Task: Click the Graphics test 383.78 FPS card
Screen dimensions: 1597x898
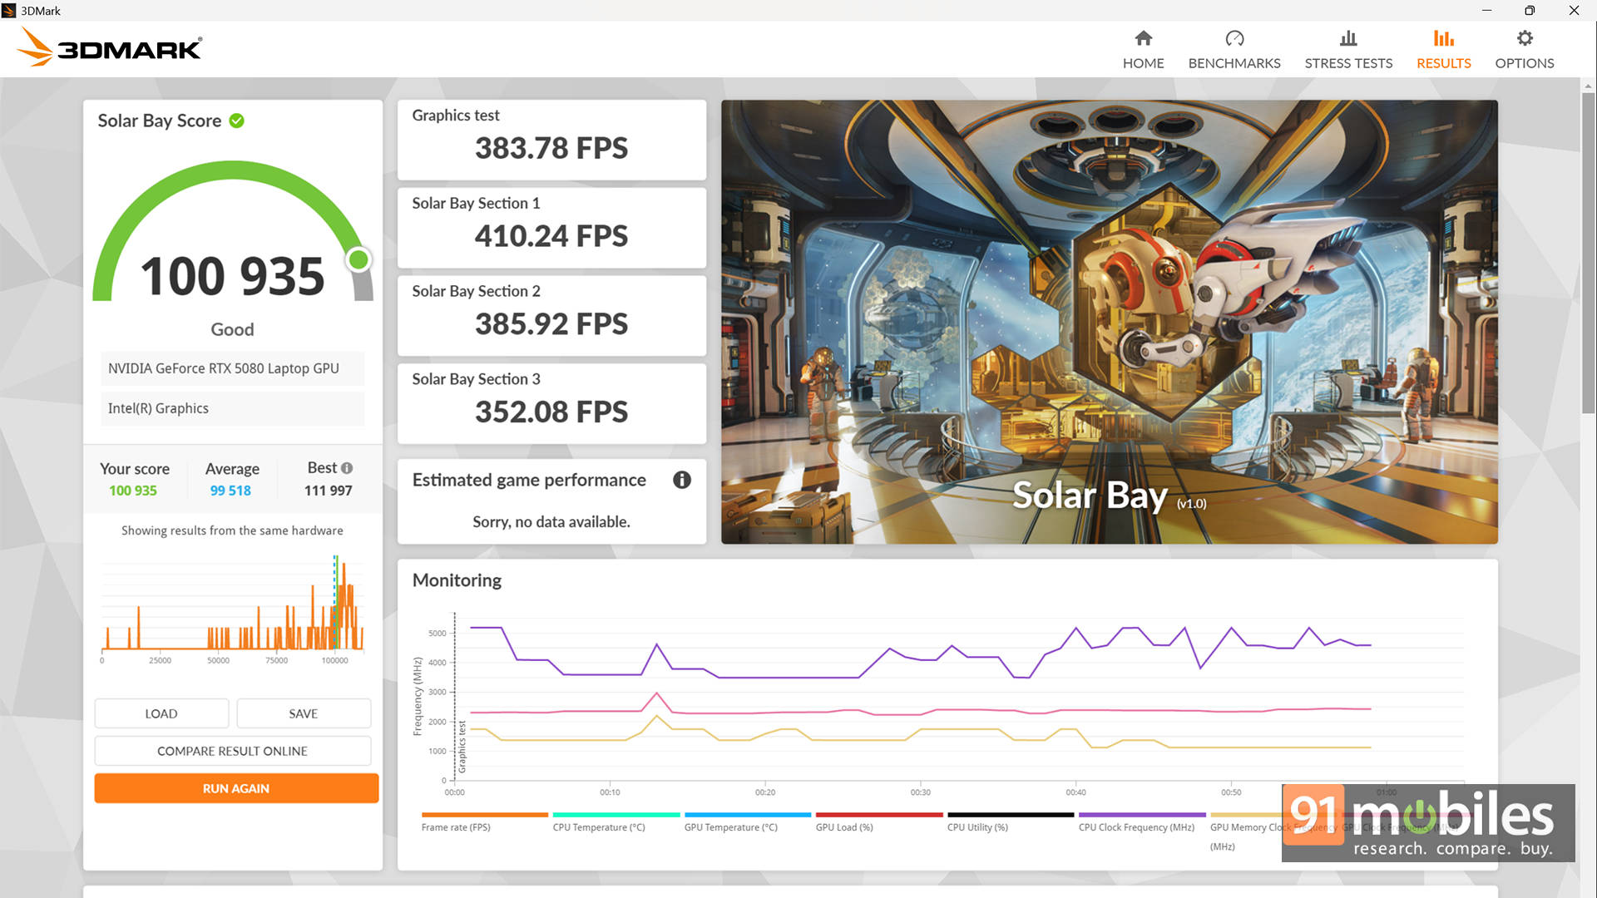Action: point(551,140)
